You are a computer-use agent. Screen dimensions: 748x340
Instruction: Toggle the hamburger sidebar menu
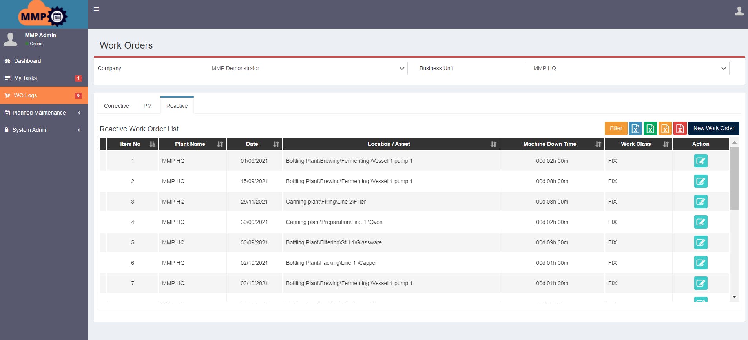point(96,9)
